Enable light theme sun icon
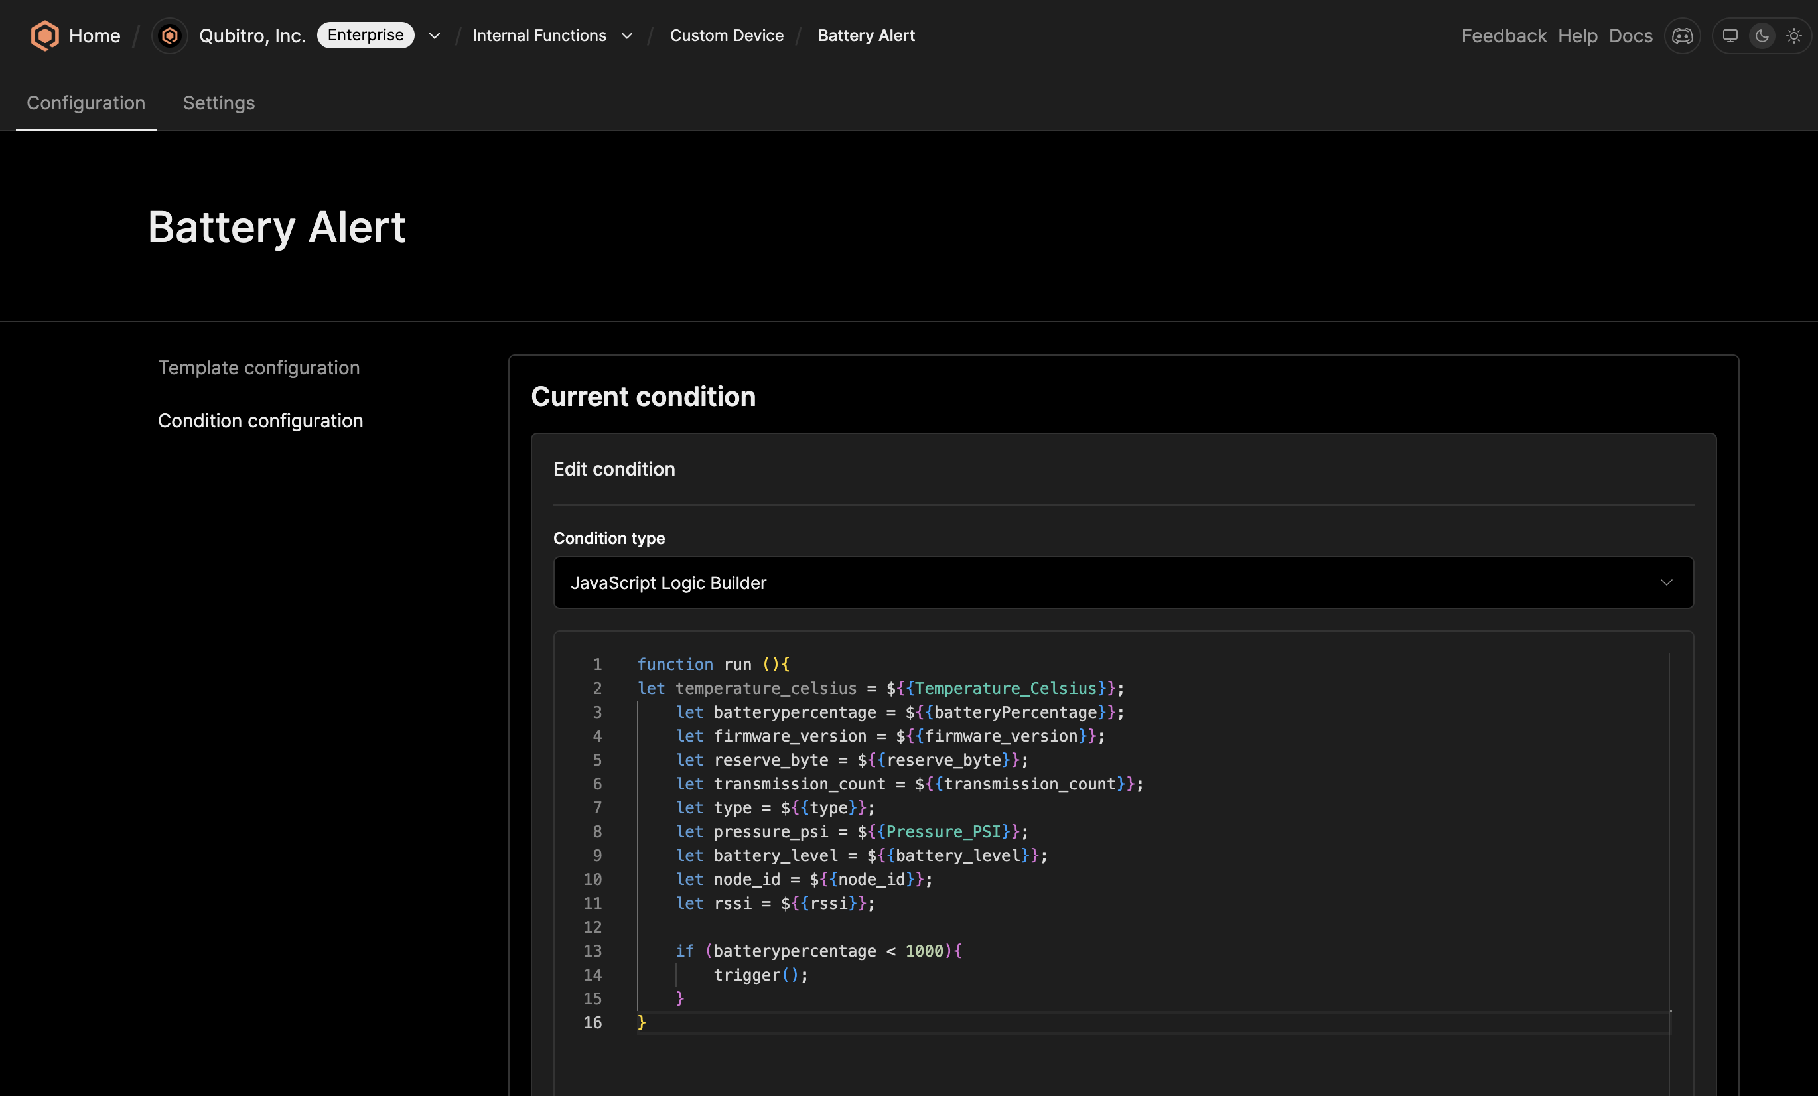Screen dimensions: 1818x1096 coord(1793,35)
